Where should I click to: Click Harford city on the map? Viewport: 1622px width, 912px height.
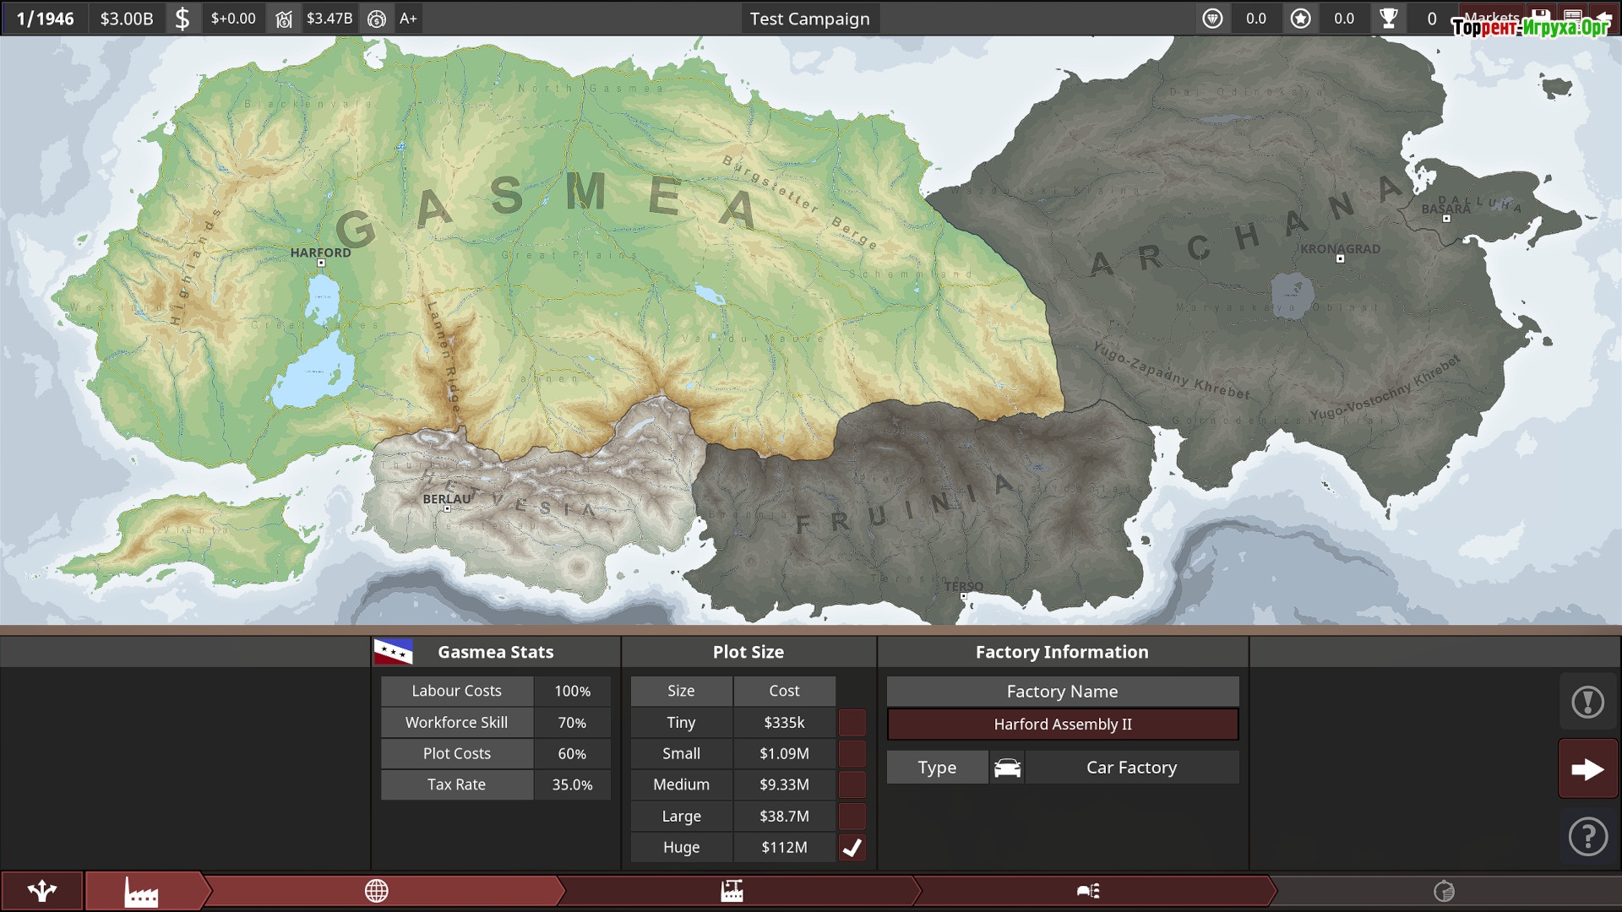(x=321, y=263)
